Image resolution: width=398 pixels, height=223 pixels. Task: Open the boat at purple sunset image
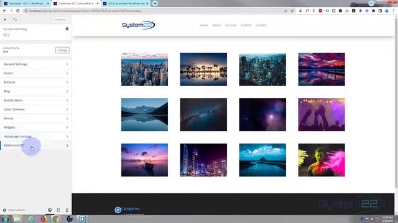[x=144, y=160]
